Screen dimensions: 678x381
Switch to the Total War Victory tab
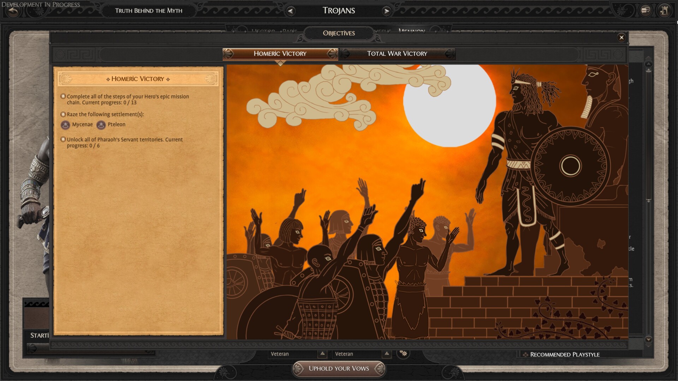397,54
